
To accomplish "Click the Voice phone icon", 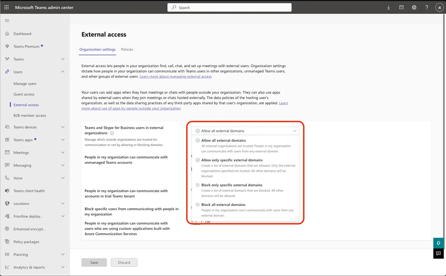I will tap(7, 178).
